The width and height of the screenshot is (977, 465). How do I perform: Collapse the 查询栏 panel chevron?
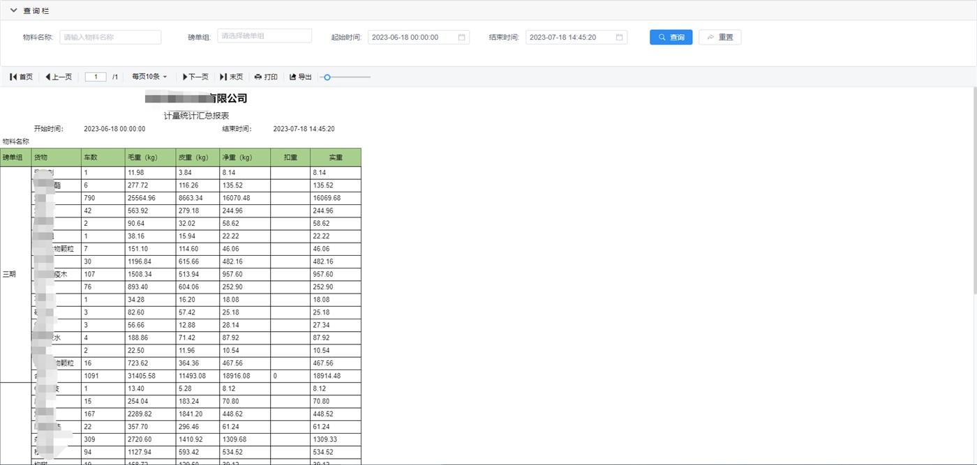[x=13, y=10]
